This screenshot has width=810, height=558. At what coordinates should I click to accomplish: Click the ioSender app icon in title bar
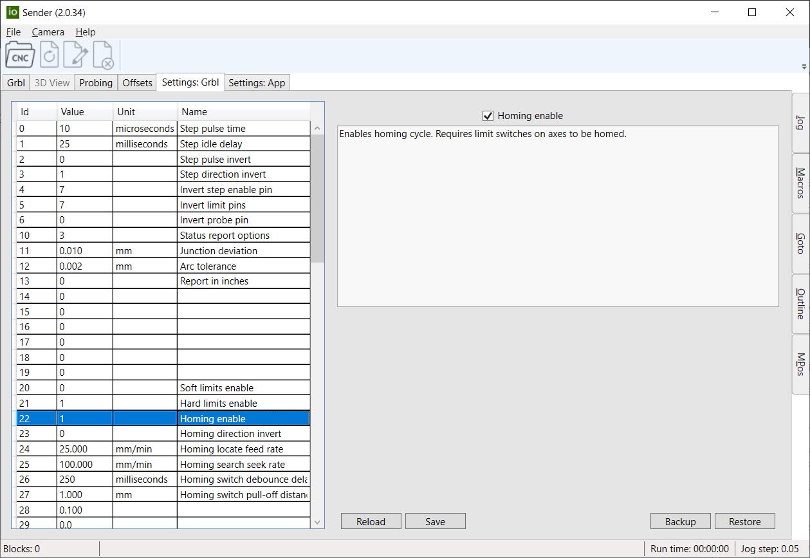(12, 12)
